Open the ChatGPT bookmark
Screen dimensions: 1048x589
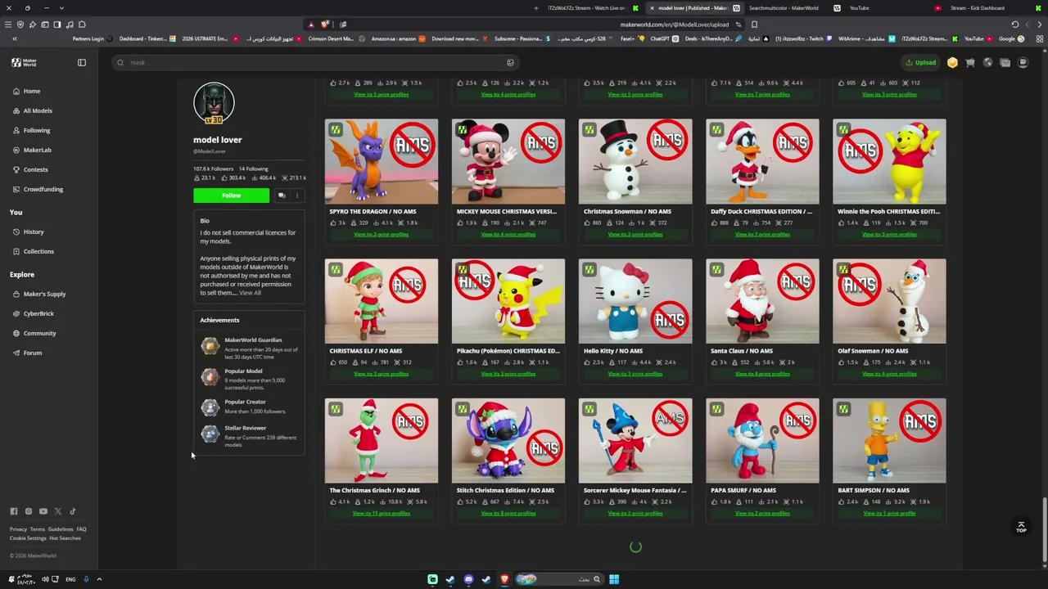point(655,38)
